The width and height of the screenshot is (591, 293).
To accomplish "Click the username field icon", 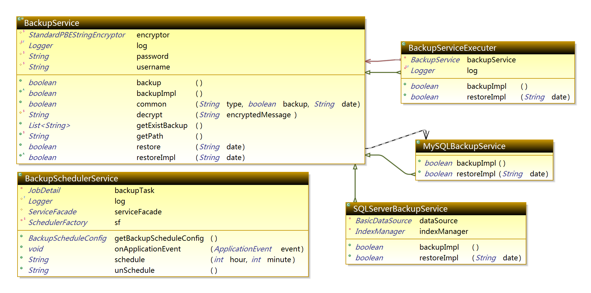I will coord(22,64).
